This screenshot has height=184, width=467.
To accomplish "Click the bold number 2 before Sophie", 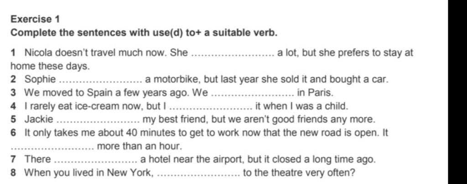I will click(x=13, y=80).
